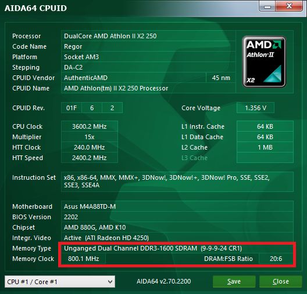Viewport: 307px width, 294px height.
Task: Click the Multiplier value 15x
Action: (x=90, y=137)
